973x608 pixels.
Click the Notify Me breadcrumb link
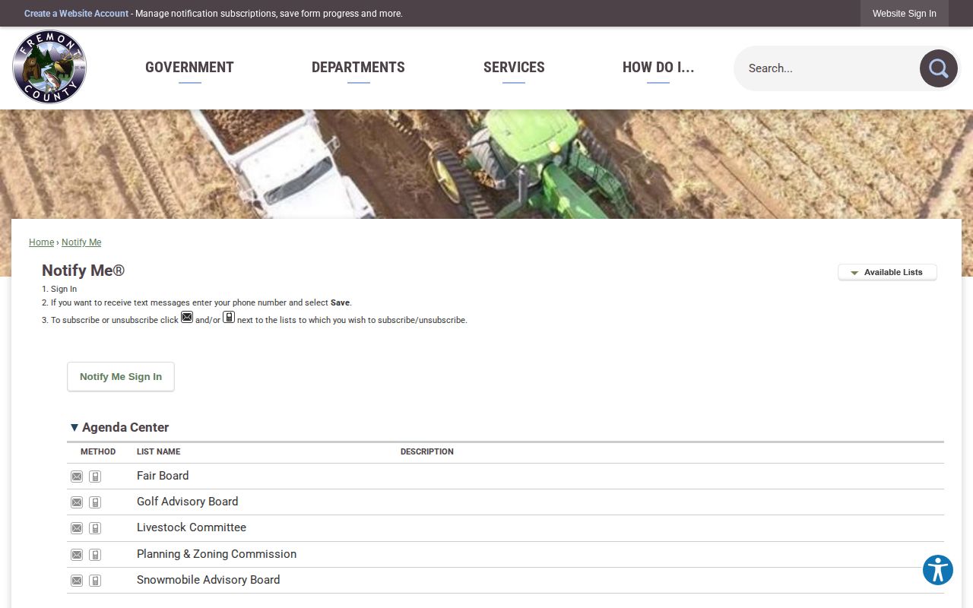tap(81, 242)
